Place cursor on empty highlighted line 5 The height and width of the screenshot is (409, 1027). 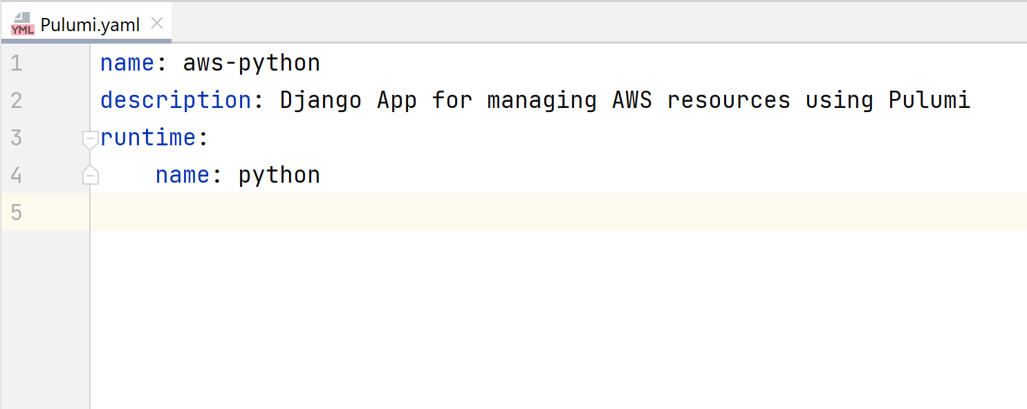(559, 212)
